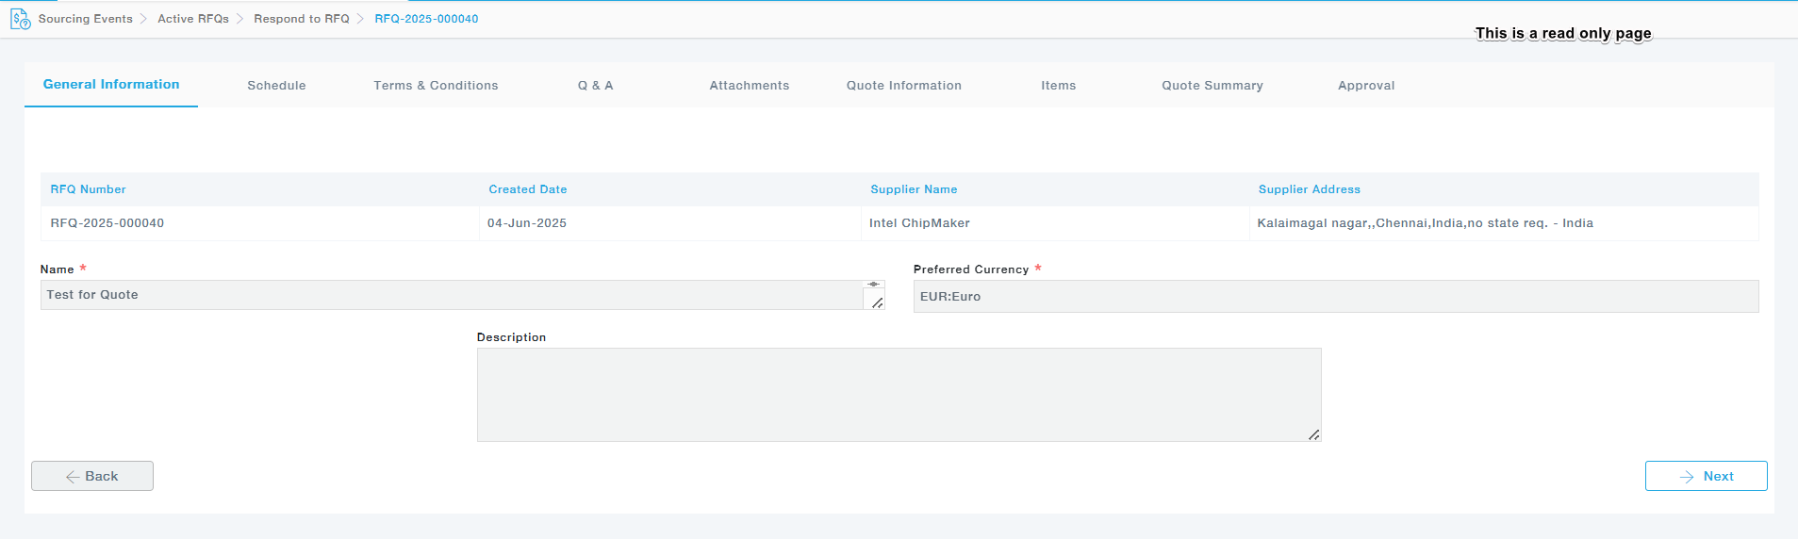This screenshot has height=539, width=1798.
Task: Open the Preferred Currency EUR:Euro field
Action: (x=1335, y=296)
